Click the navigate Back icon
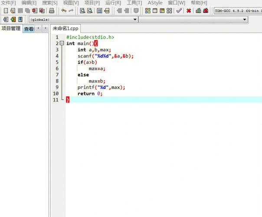The image size is (262, 217). click(119, 11)
